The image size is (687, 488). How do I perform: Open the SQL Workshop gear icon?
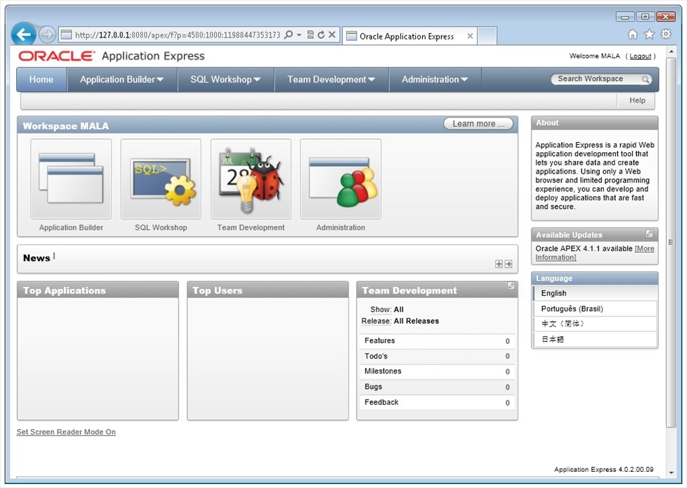(161, 179)
